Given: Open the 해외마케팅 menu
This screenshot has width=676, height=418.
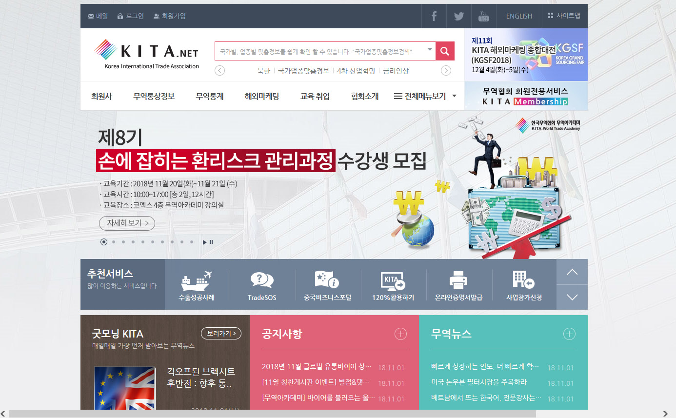Looking at the screenshot, I should click(262, 96).
